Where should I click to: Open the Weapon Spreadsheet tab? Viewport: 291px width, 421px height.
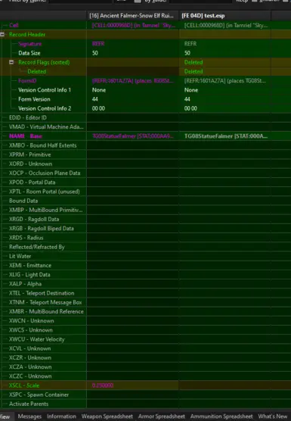click(107, 416)
